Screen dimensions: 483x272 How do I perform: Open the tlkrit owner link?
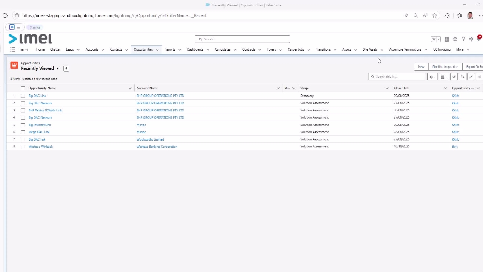[455, 147]
